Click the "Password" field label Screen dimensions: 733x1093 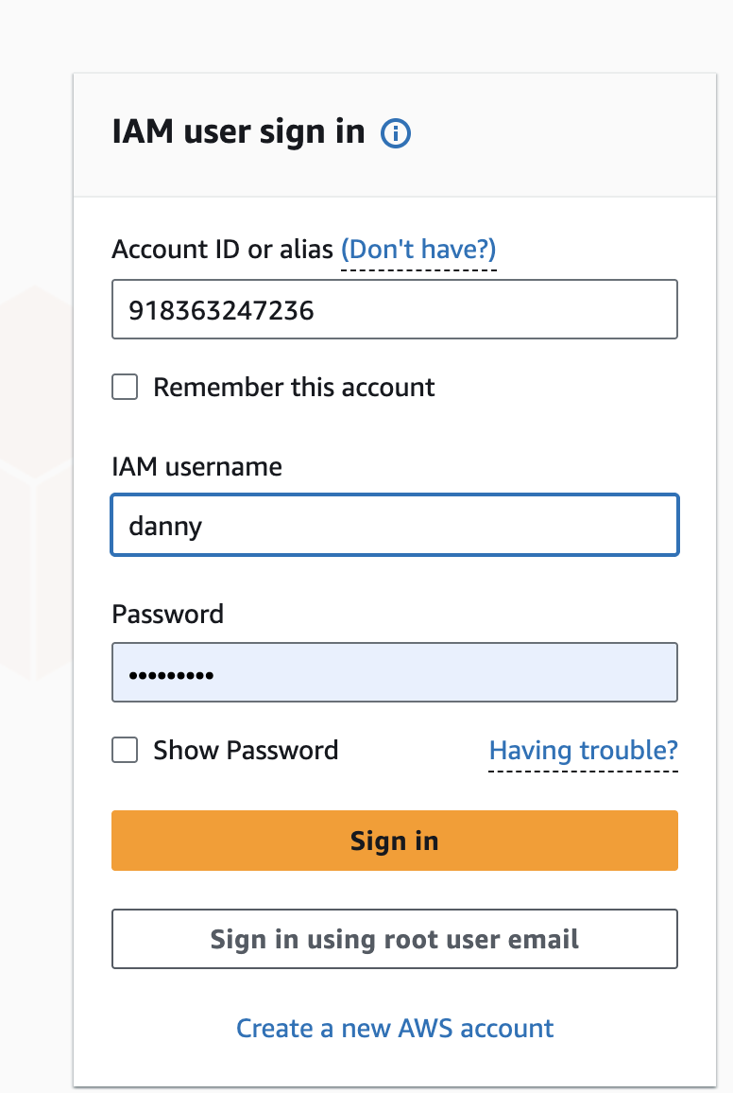point(167,615)
